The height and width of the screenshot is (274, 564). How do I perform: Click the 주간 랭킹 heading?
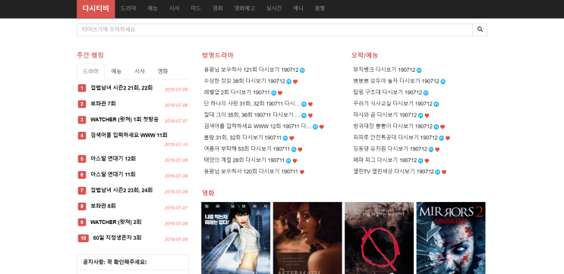(90, 55)
